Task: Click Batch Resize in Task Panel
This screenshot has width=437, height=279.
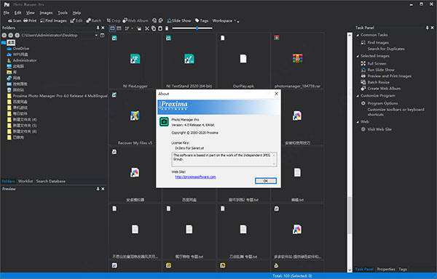Action: pyautogui.click(x=378, y=82)
